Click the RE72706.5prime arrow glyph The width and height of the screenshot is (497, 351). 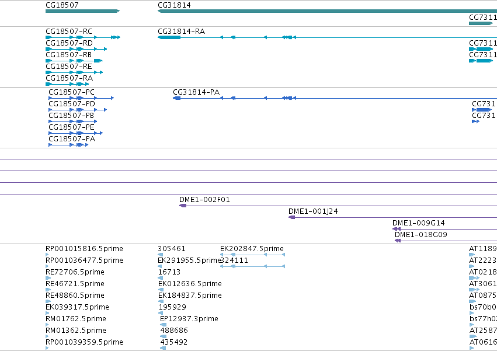pos(48,278)
